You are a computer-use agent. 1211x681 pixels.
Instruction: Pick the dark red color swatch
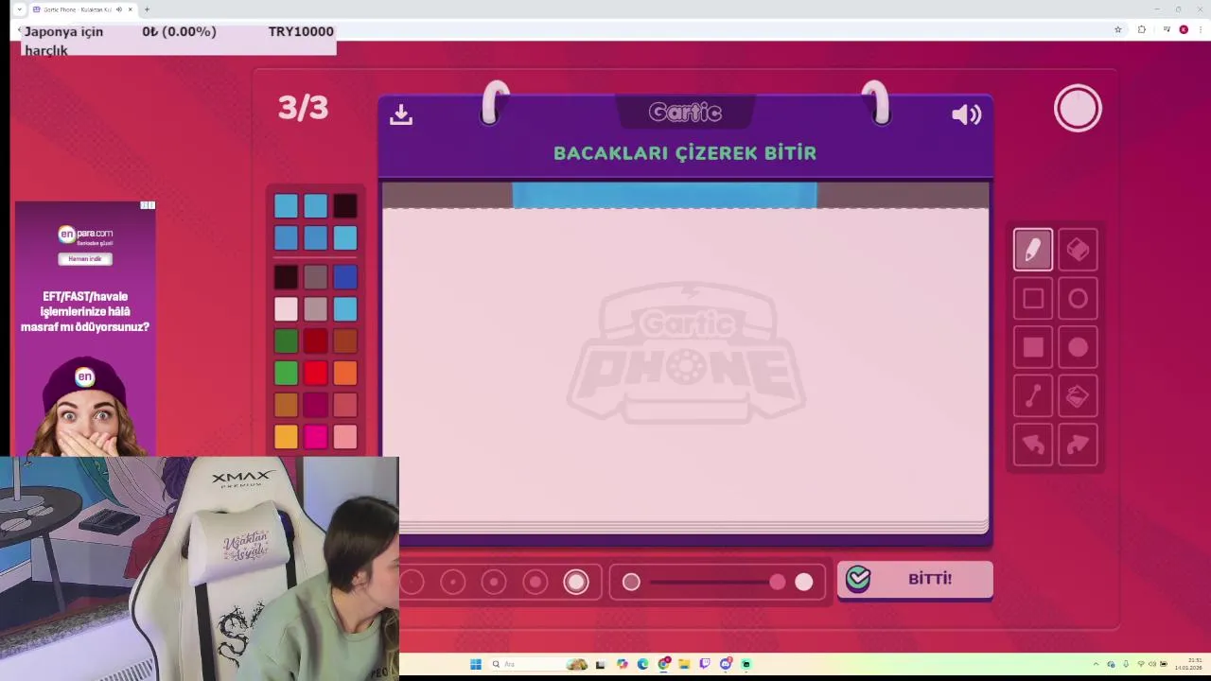315,340
